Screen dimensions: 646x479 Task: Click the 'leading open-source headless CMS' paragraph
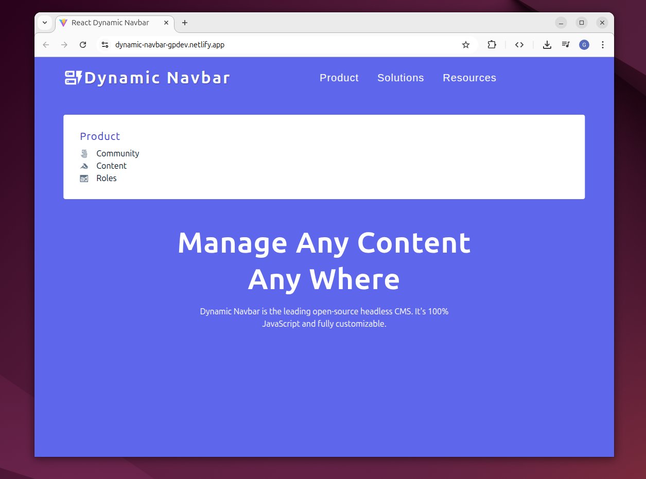[x=324, y=317]
